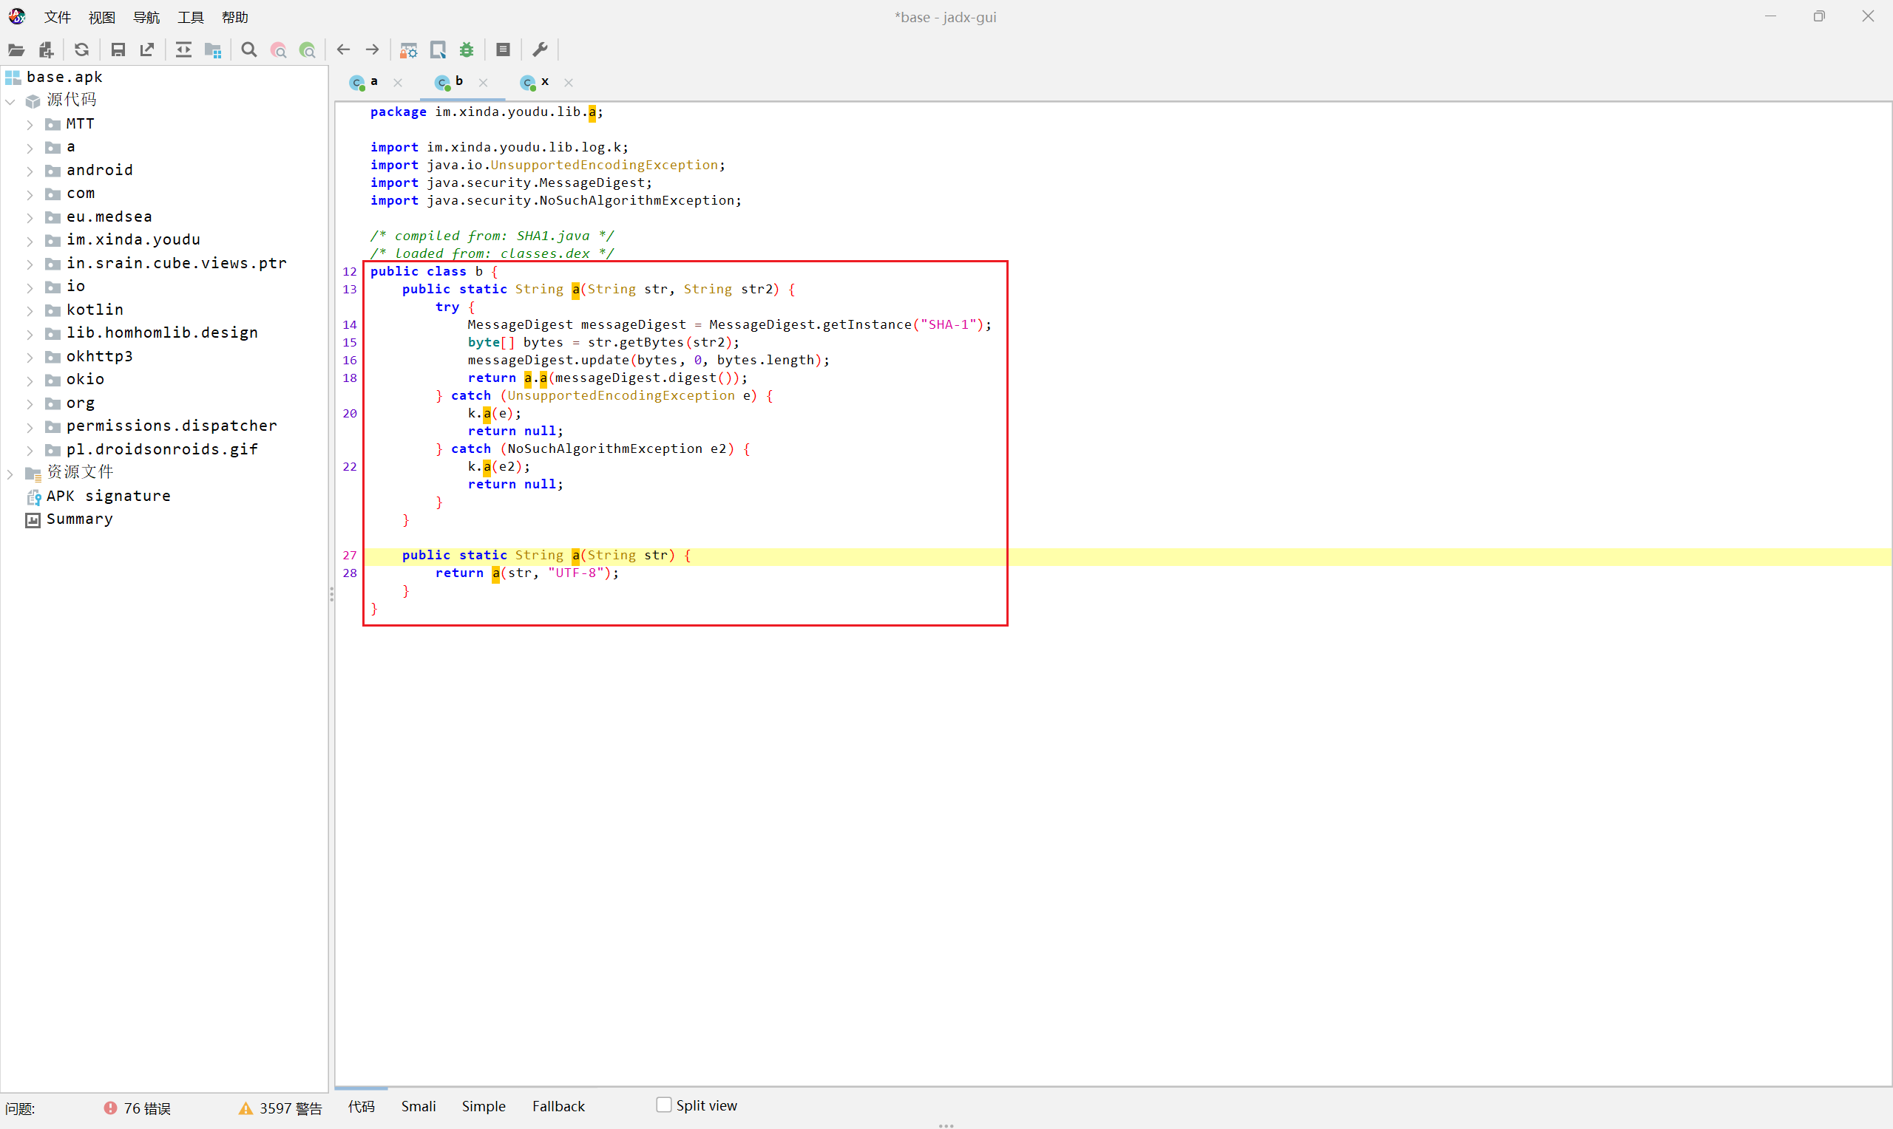1893x1129 pixels.
Task: Toggle the flatten packages icon
Action: click(213, 50)
